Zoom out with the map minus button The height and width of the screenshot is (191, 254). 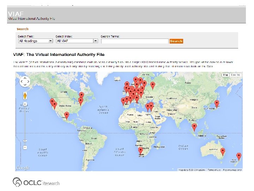25,147
